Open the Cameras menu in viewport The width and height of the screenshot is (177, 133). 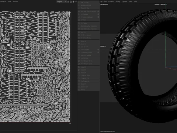tap(111, 1)
